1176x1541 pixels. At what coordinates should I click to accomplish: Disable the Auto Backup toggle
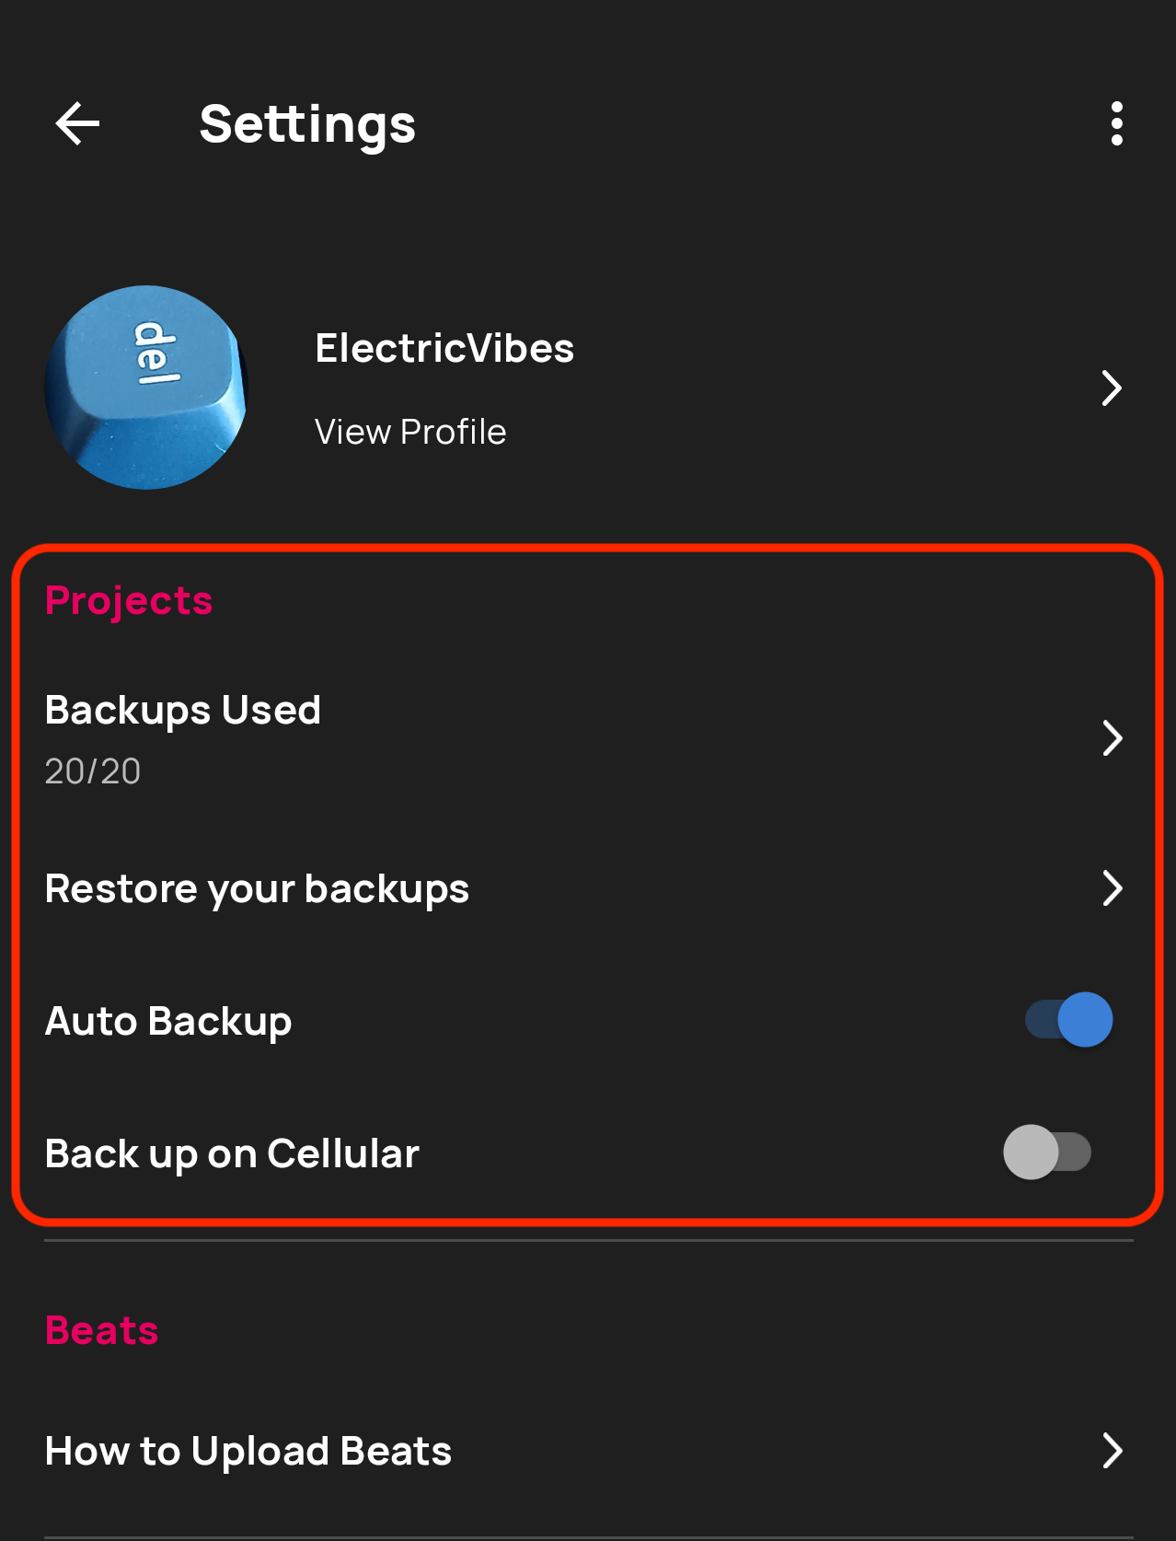pyautogui.click(x=1069, y=1020)
